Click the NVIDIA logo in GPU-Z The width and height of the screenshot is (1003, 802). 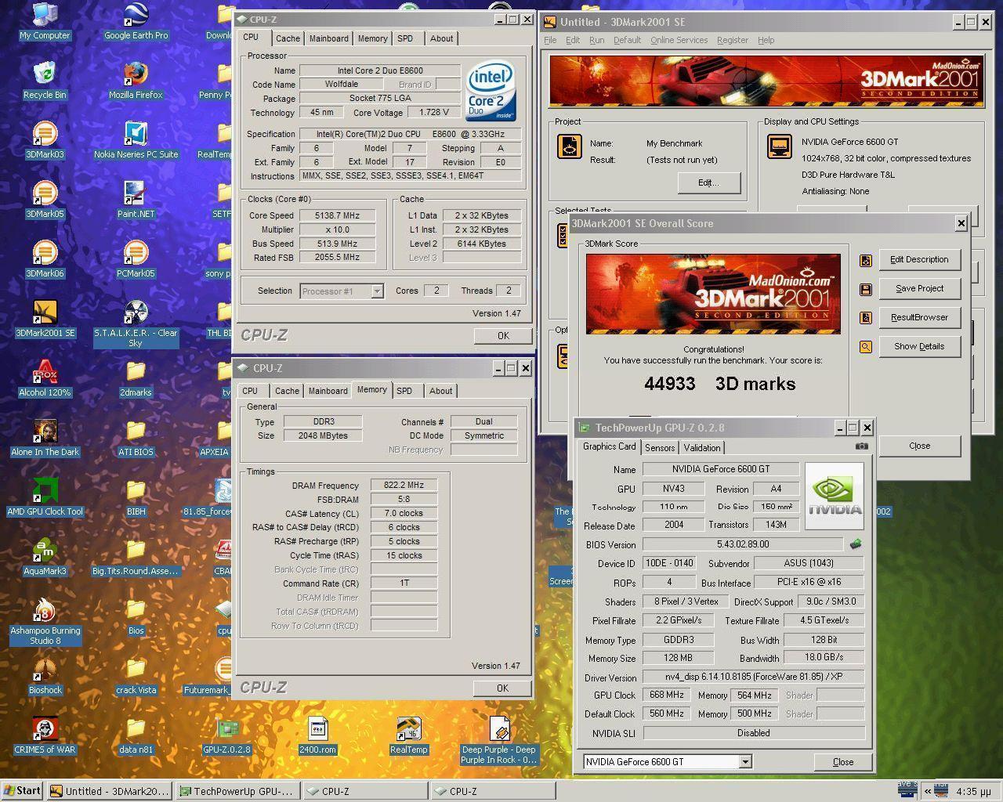835,496
